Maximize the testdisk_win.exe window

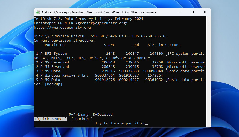192,12
